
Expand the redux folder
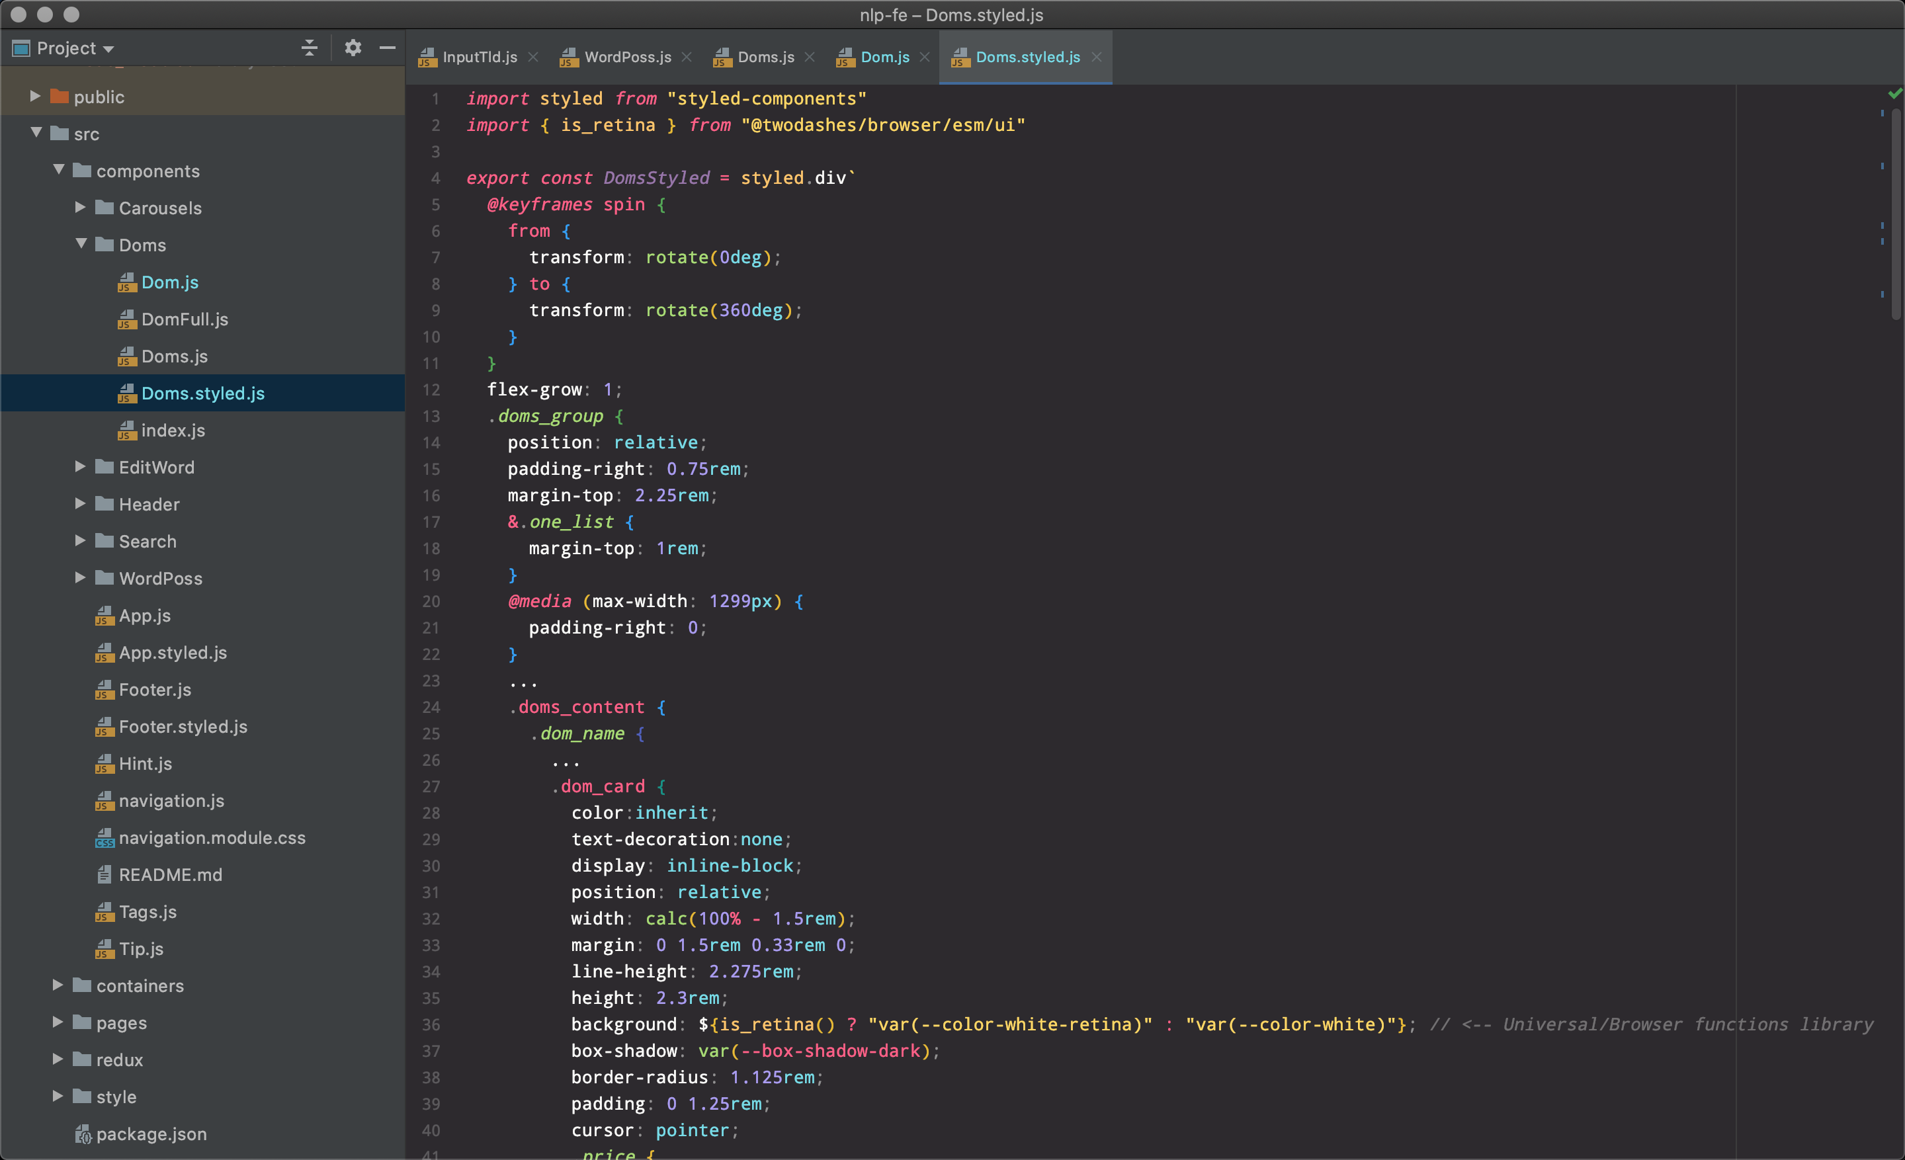point(58,1059)
